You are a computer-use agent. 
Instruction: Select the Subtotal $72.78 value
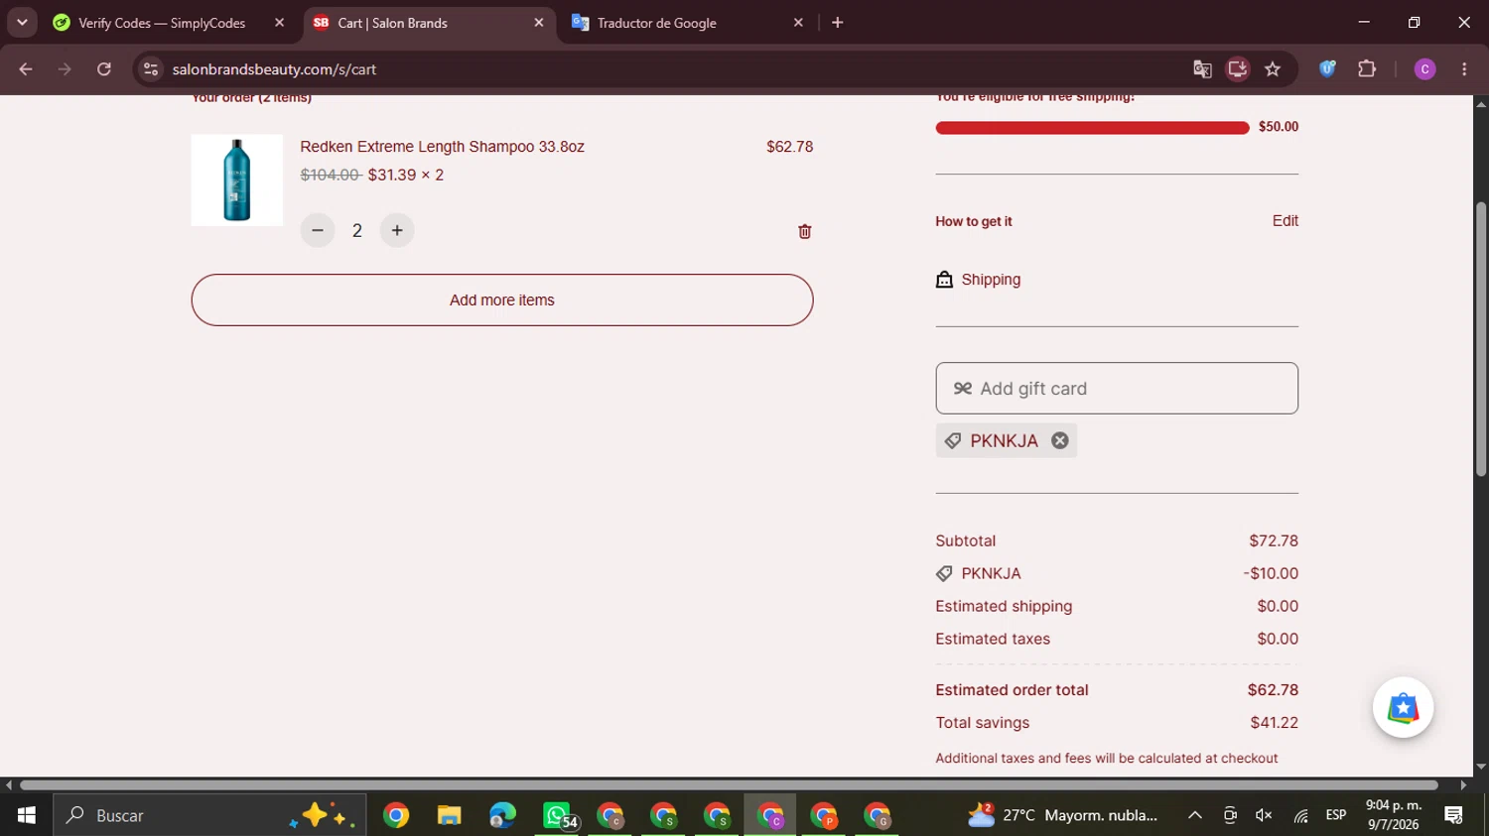click(1274, 541)
